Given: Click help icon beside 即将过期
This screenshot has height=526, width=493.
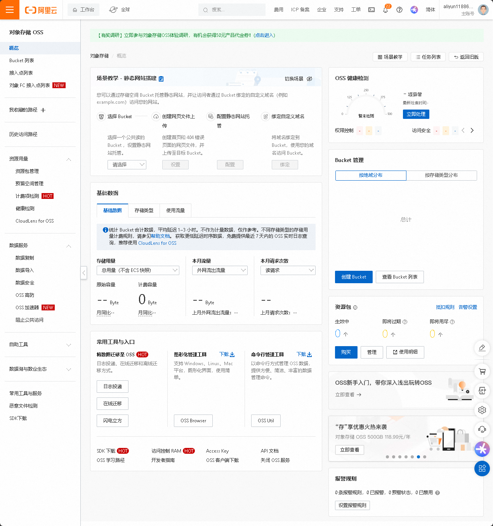Looking at the screenshot, I should point(405,322).
